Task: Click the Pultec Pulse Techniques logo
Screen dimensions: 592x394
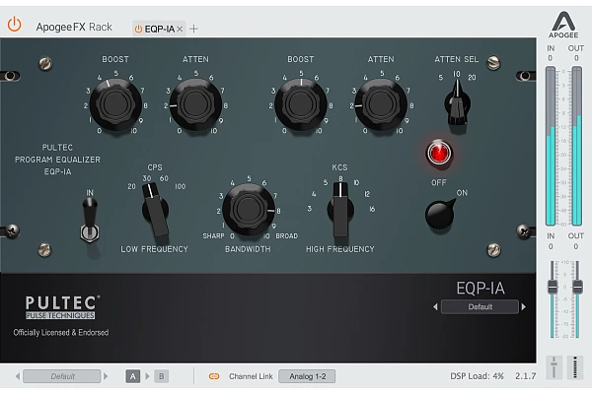Action: tap(61, 307)
